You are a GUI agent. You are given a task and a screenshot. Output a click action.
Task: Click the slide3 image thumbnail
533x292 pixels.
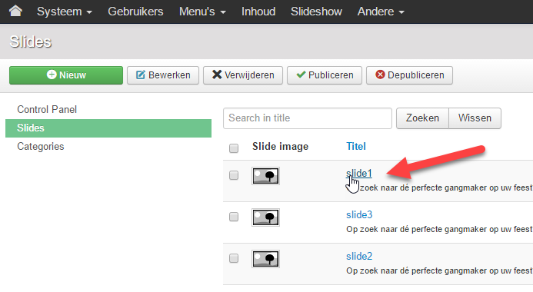(265, 217)
